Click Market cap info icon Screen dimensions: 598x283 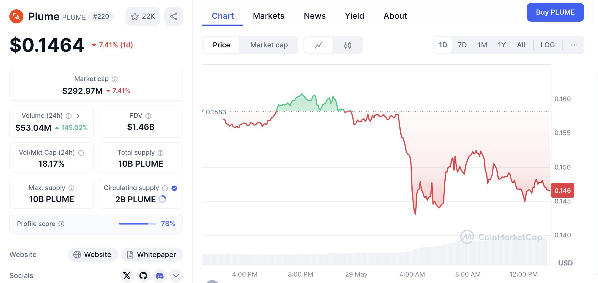tap(115, 79)
